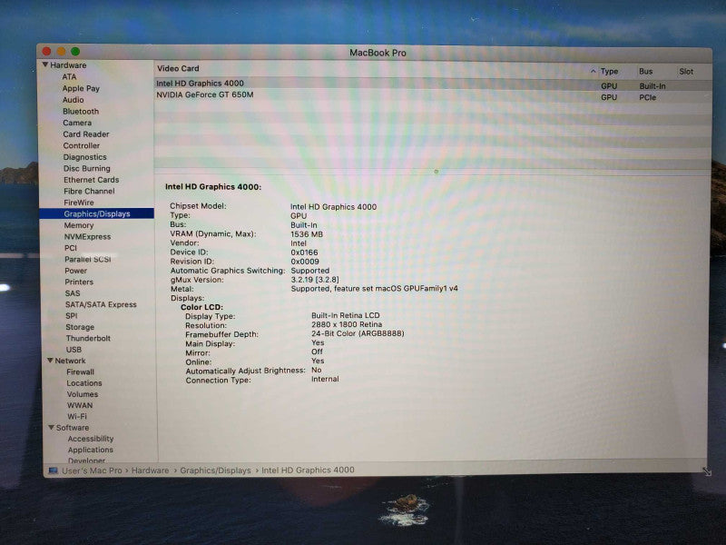Select Diagnostics in the sidebar
Screen dimensions: 726x545
tap(84, 157)
